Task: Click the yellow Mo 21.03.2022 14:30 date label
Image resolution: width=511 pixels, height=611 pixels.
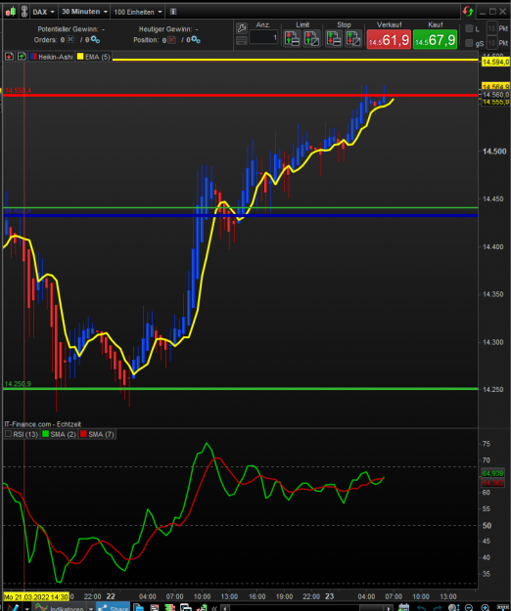Action: 36,597
